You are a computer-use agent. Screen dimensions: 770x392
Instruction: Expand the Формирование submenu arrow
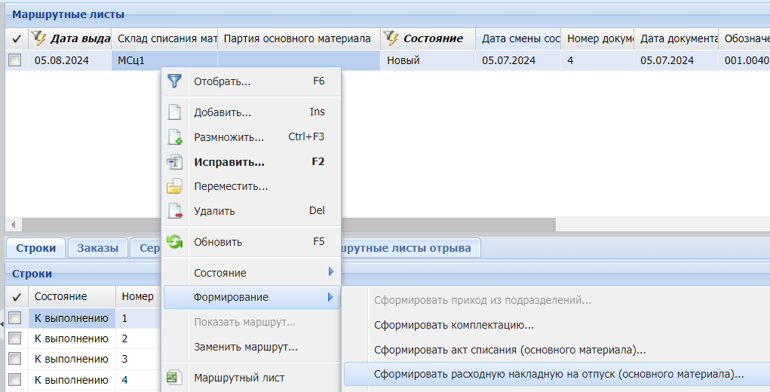(330, 297)
